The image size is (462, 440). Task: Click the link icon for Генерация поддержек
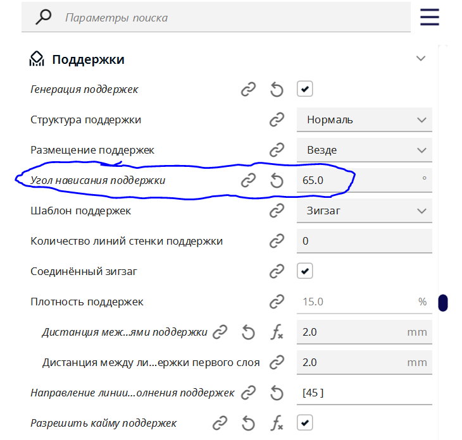click(x=248, y=90)
